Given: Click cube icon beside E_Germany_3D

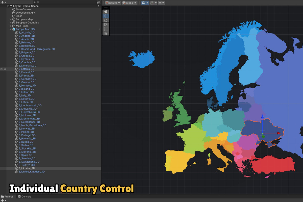Looking at the screenshot, I should [x=17, y=79].
